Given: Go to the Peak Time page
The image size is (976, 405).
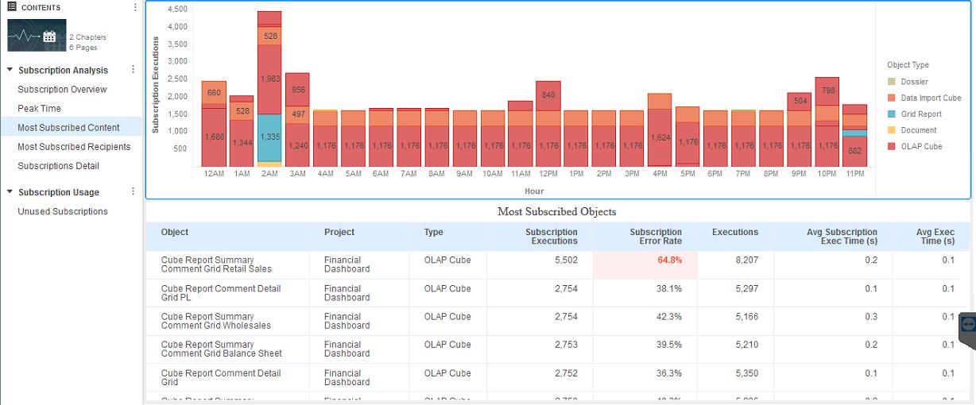Looking at the screenshot, I should (x=39, y=109).
